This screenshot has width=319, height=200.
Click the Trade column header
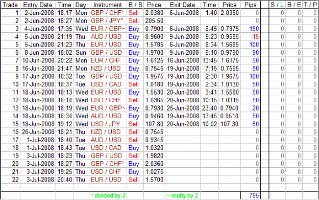tap(10, 5)
